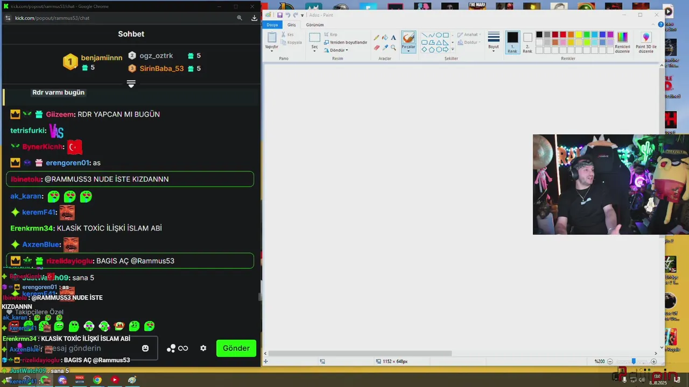Open Google Chrome from the taskbar
Screen dimensions: 689x387
(x=97, y=380)
